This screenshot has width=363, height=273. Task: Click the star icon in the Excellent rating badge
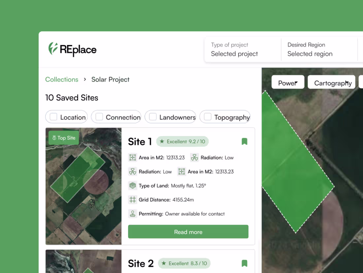162,141
